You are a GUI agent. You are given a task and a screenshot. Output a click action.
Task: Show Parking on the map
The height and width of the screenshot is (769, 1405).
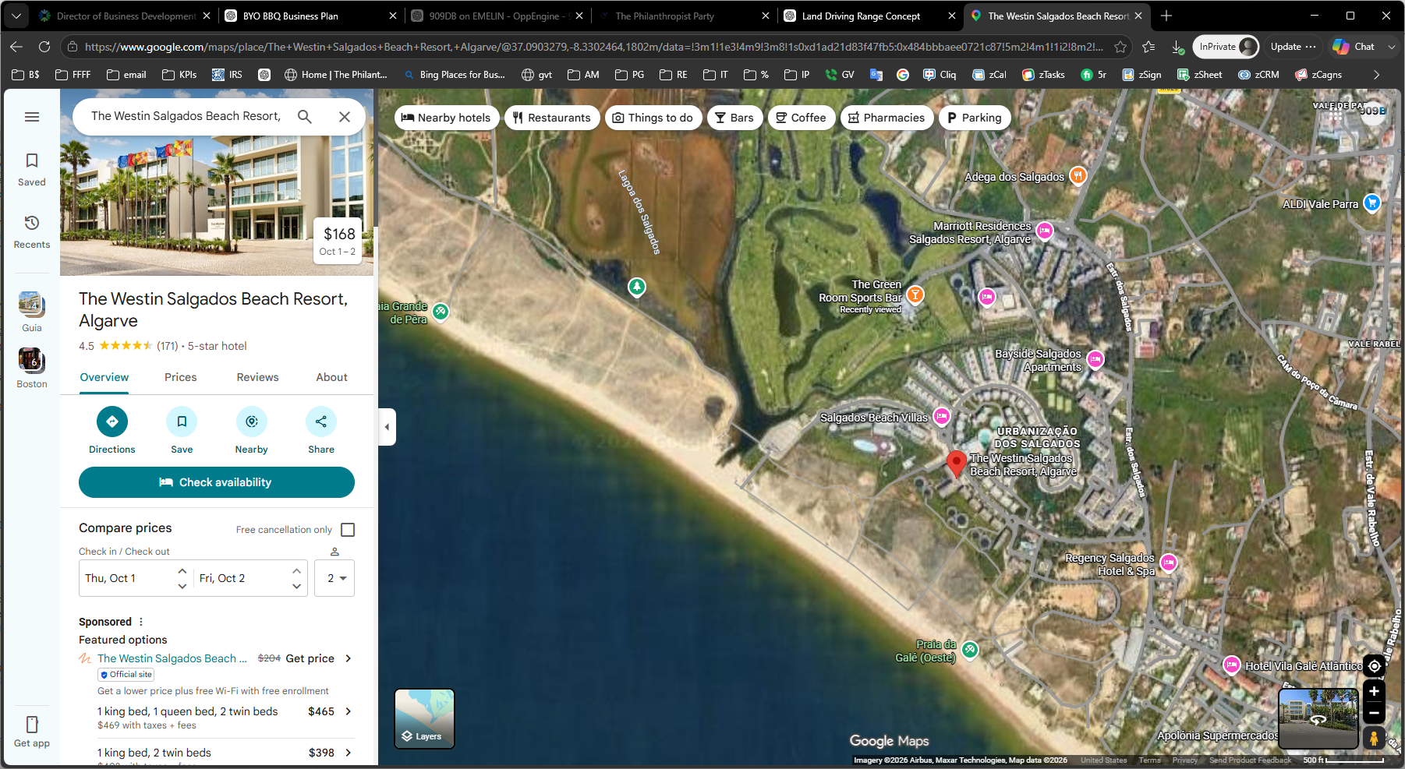[975, 118]
